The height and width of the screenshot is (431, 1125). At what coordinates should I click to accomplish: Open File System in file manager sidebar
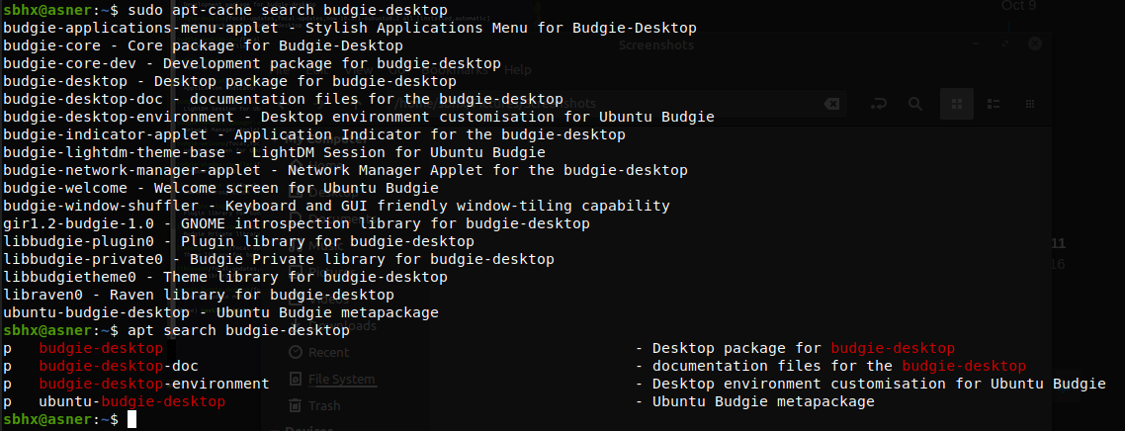coord(341,379)
